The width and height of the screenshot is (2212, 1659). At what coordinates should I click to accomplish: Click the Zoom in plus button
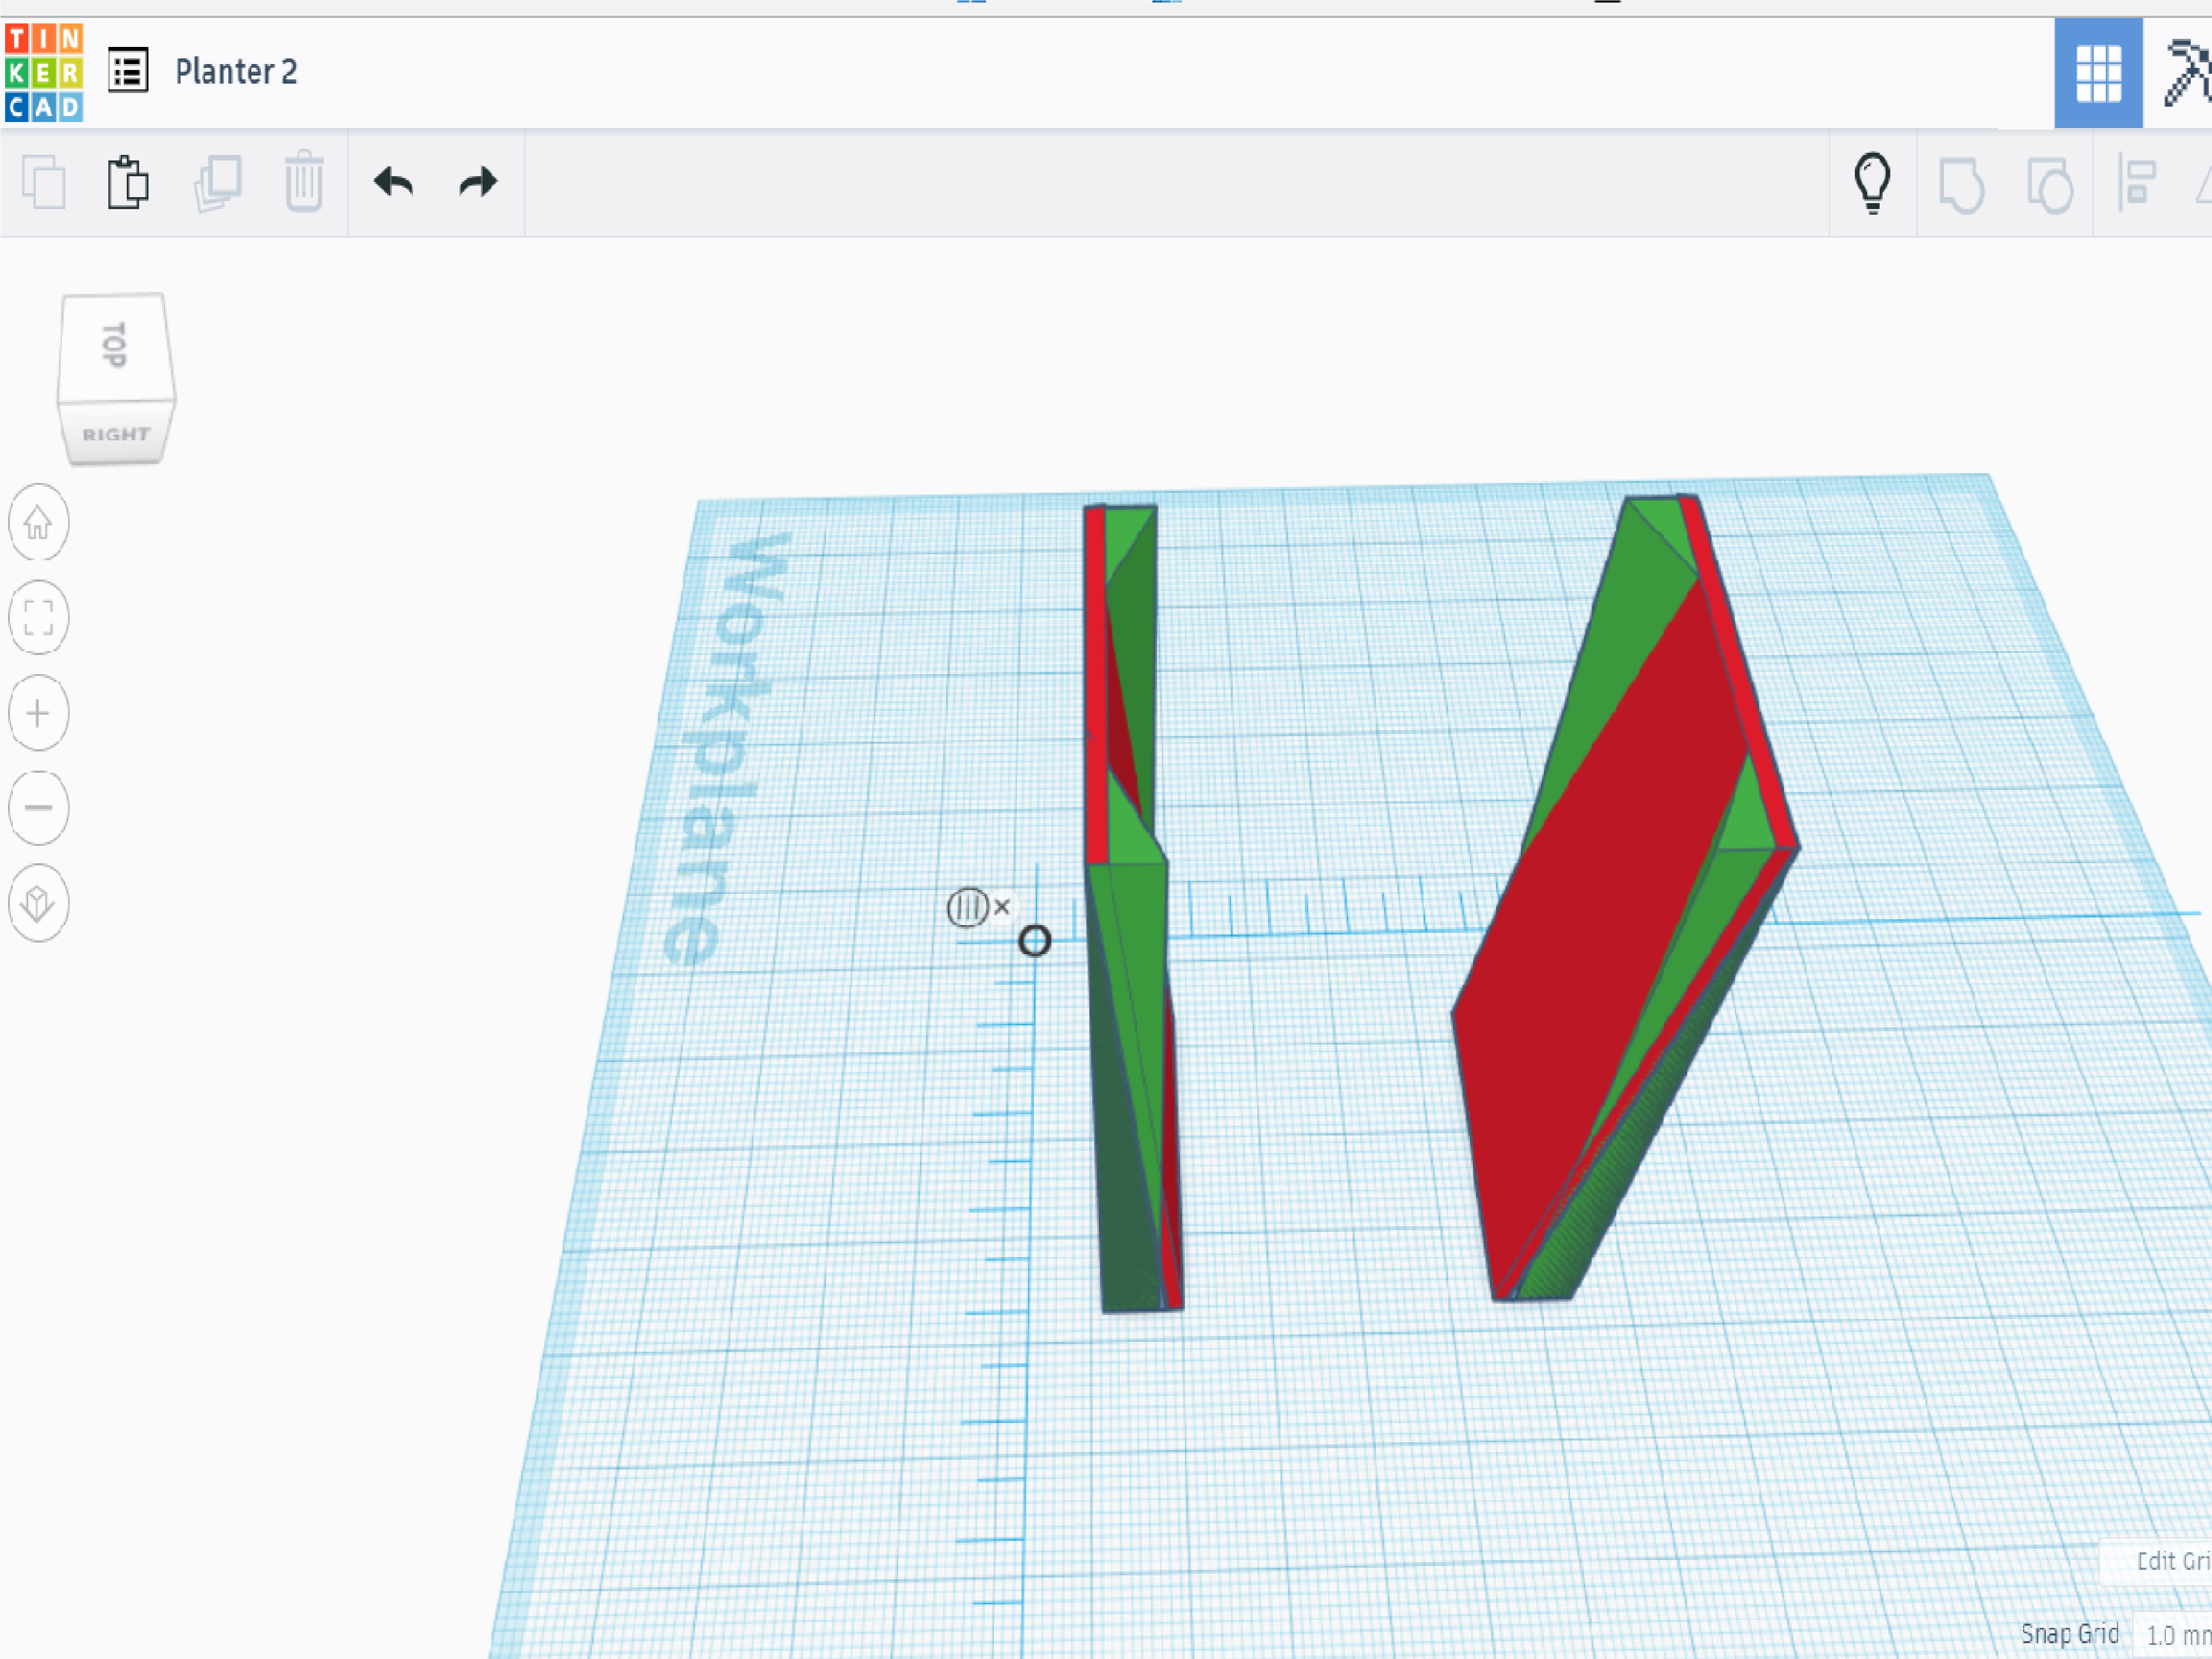39,713
